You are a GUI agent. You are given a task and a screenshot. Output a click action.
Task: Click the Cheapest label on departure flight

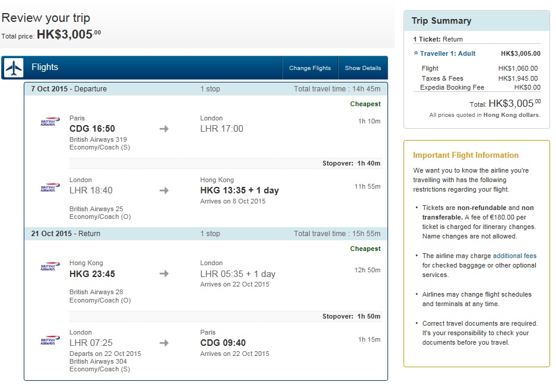pos(366,104)
